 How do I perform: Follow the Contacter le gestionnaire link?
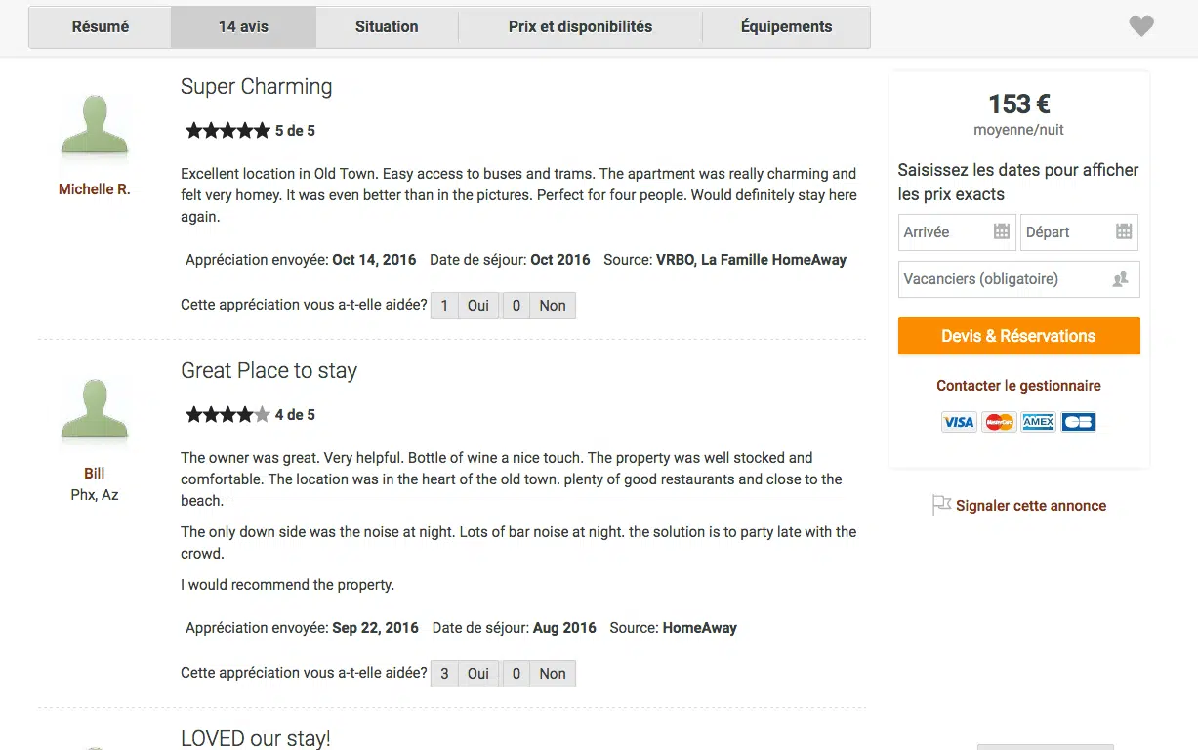(x=1018, y=386)
